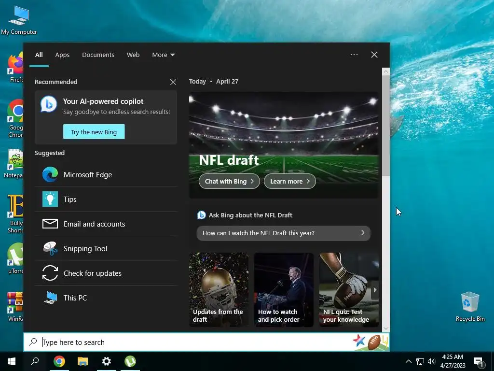The width and height of the screenshot is (494, 371).
Task: Click the 'Ask Bing about the NFL Draft' text
Action: [x=250, y=215]
